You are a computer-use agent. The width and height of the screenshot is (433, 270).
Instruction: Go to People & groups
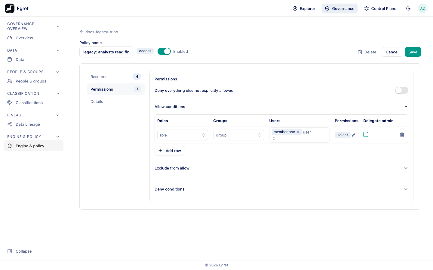[x=33, y=81]
